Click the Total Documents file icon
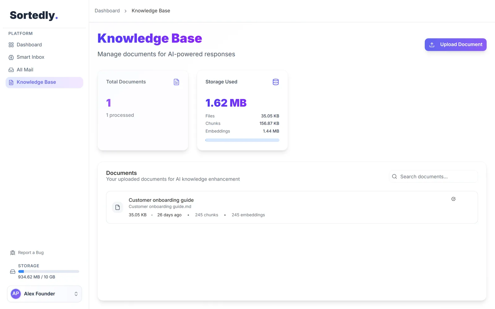Image resolution: width=495 pixels, height=309 pixels. pos(176,82)
